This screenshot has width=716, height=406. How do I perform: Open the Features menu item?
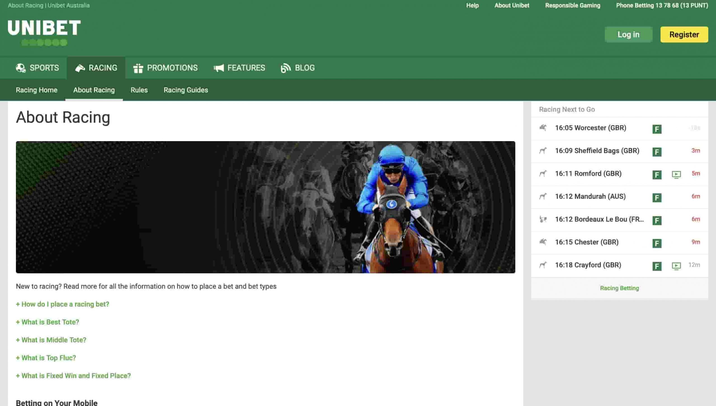point(239,68)
